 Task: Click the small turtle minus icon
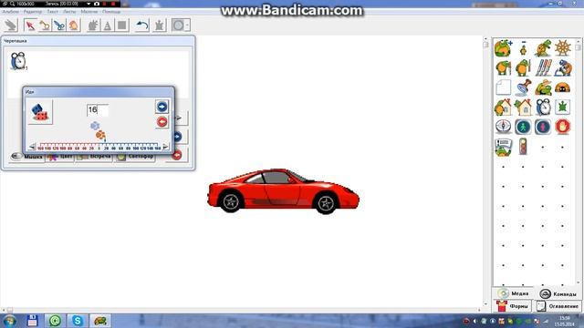coord(523,48)
